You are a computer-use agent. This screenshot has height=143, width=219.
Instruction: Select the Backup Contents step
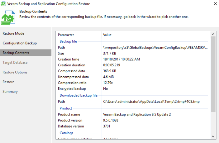click(x=26, y=53)
